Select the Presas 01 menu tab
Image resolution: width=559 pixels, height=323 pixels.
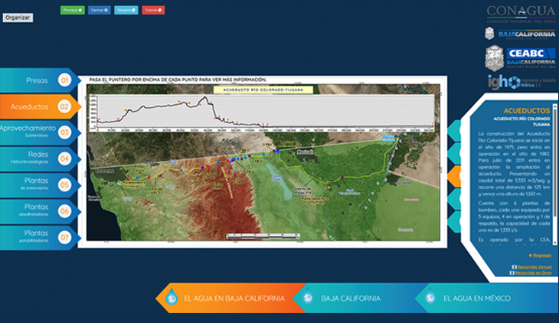tap(39, 80)
